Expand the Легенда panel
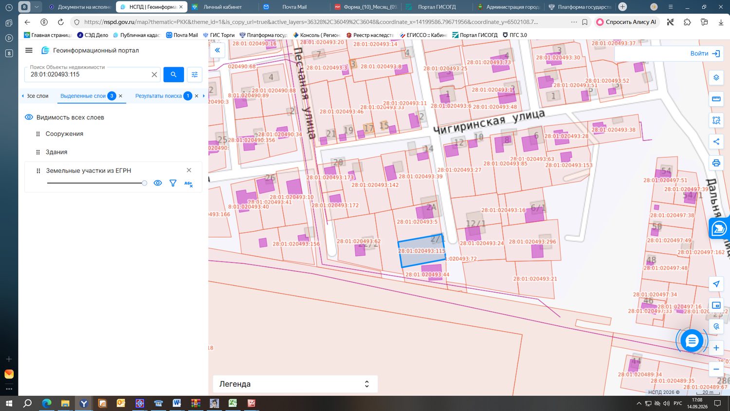The image size is (730, 411). tap(295, 384)
